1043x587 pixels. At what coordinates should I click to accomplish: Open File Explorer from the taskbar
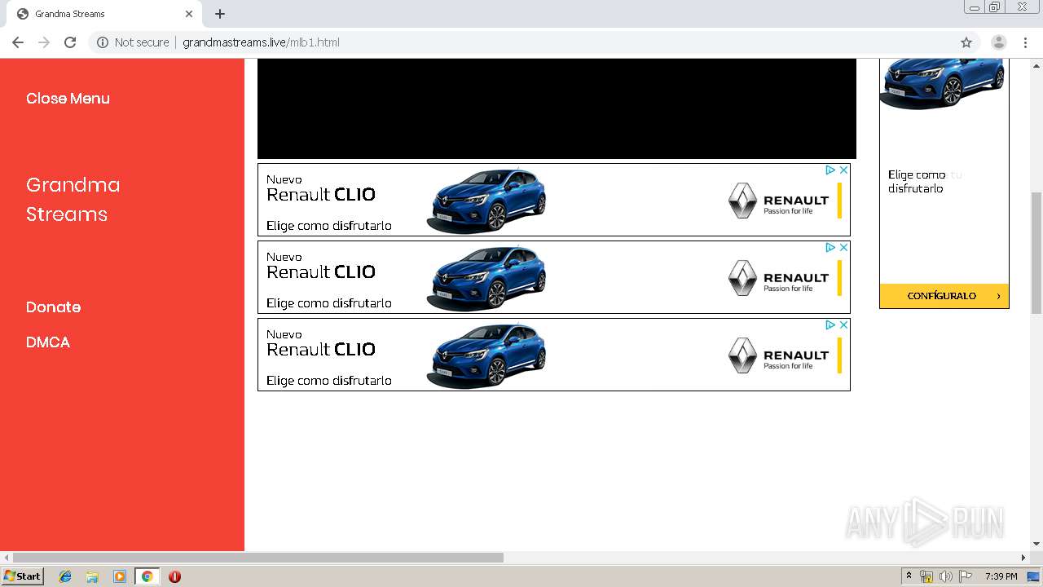[x=92, y=576]
